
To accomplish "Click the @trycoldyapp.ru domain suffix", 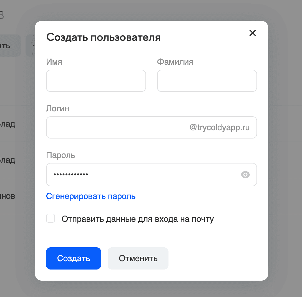I will coord(220,127).
